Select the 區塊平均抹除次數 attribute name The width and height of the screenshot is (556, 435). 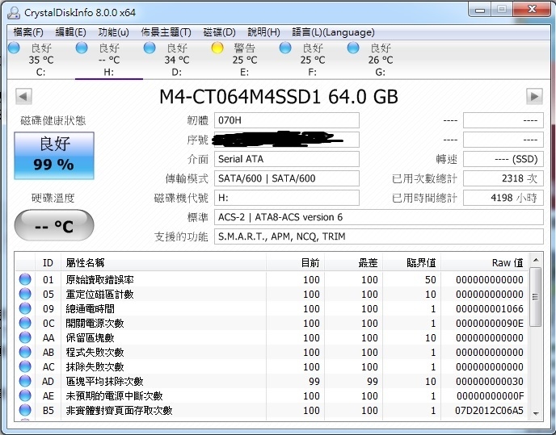pyautogui.click(x=104, y=381)
